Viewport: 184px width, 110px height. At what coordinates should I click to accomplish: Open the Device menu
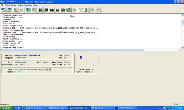coord(14,5)
